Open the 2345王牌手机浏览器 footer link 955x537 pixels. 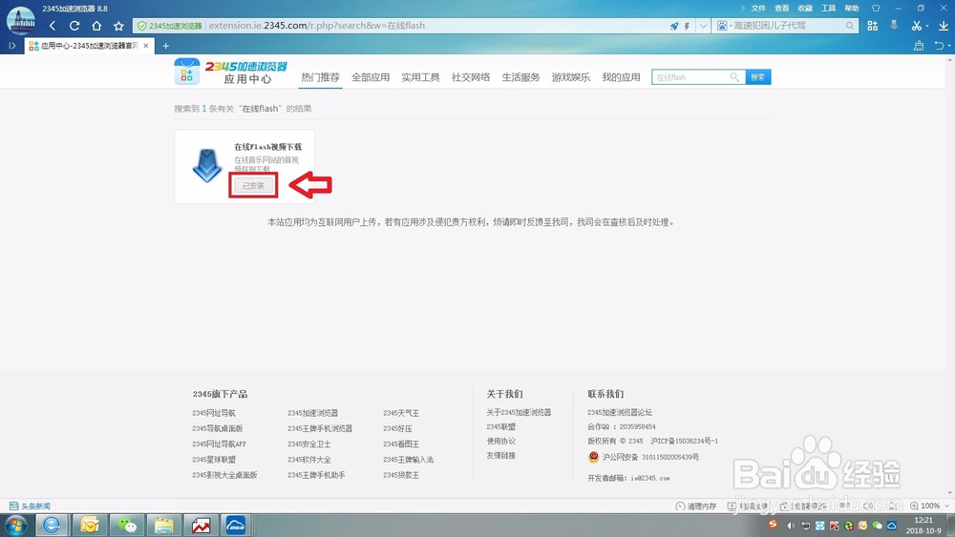click(320, 428)
